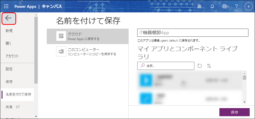This screenshot has height=119, width=255.
Task: Click the Power Apps header title
Action: click(x=25, y=7)
